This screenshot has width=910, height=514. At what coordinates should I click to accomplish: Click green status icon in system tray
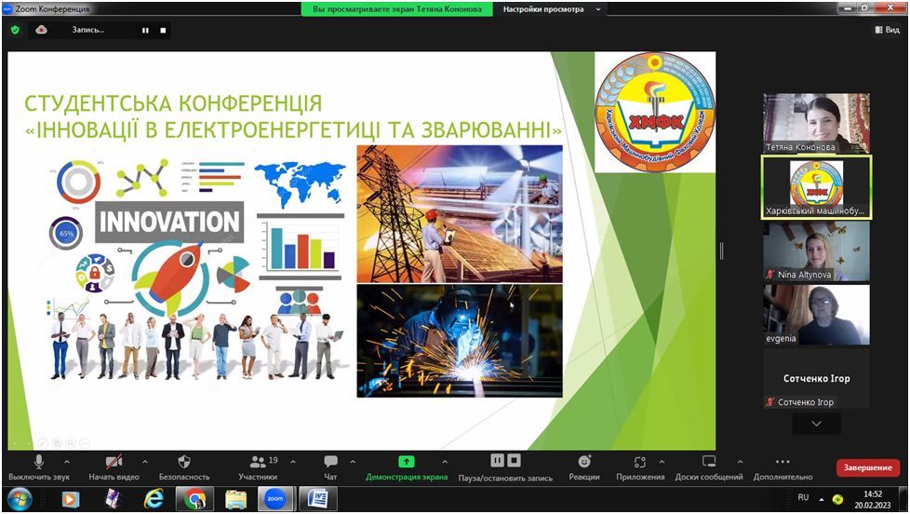pyautogui.click(x=837, y=499)
